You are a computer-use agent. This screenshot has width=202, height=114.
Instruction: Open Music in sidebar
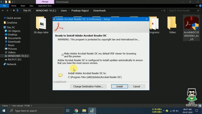click(11, 45)
